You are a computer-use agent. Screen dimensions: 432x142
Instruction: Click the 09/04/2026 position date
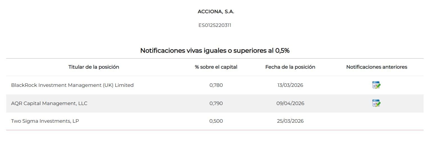click(290, 103)
